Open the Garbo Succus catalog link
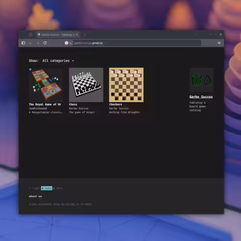The width and height of the screenshot is (241, 241). [201, 97]
